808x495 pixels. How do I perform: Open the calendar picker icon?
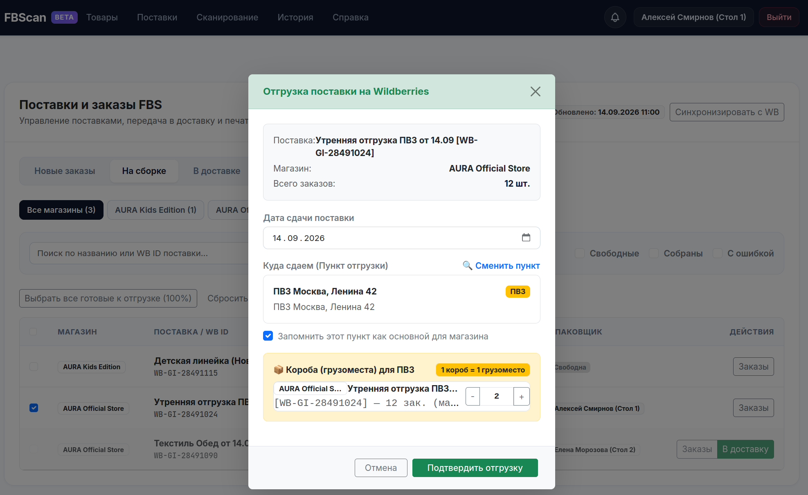click(526, 238)
